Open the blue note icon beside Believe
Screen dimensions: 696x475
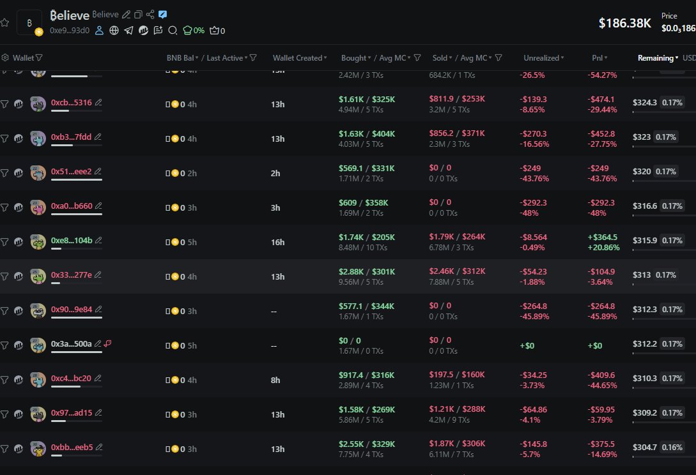click(x=163, y=15)
